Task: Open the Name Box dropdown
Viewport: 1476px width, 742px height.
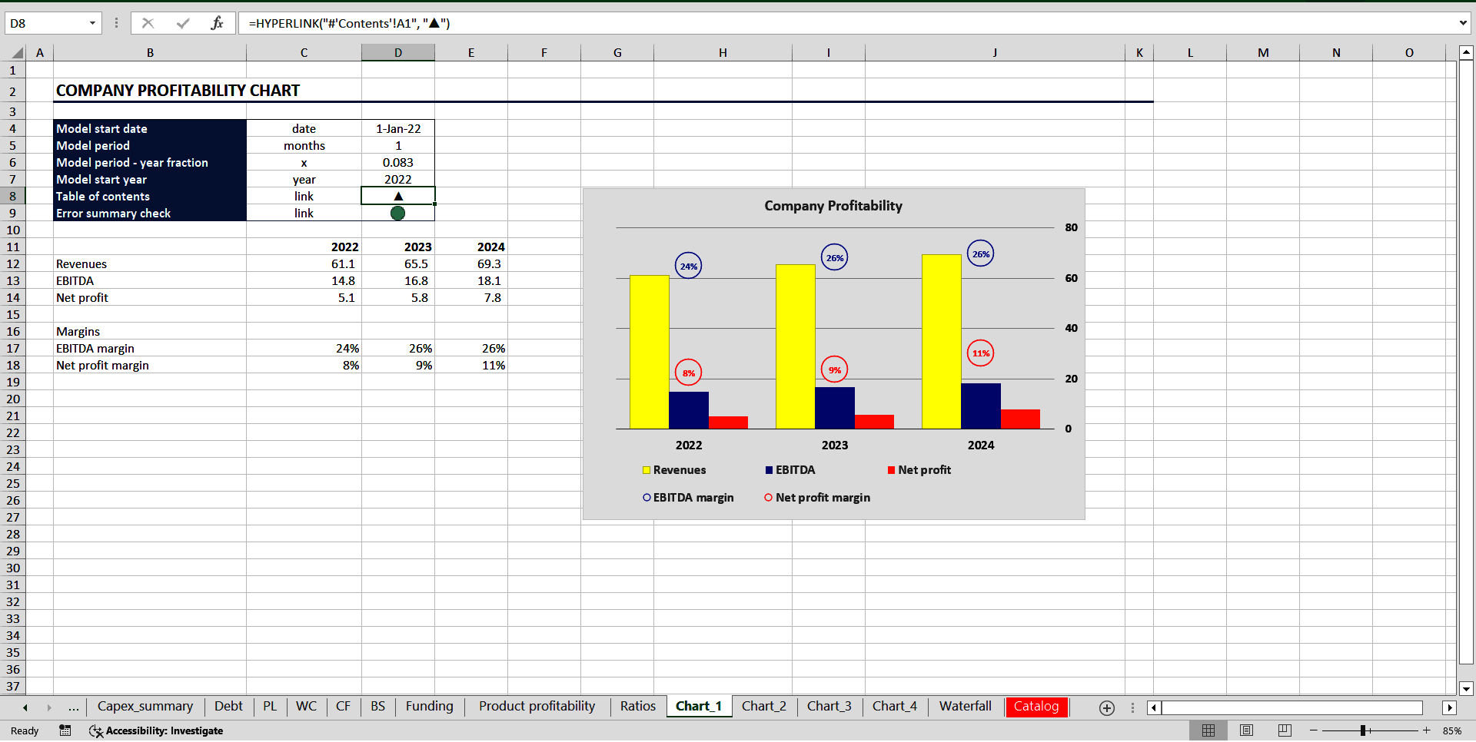Action: (92, 23)
